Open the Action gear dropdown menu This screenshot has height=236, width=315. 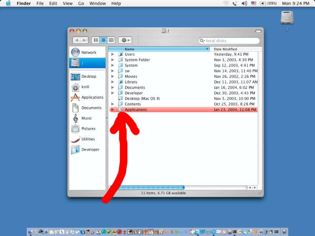click(125, 40)
